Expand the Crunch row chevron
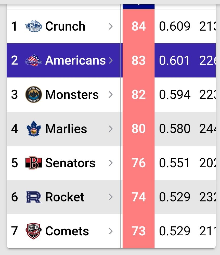This screenshot has height=255, width=220. point(111,26)
